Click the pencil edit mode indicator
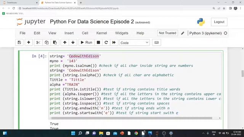 (183, 33)
